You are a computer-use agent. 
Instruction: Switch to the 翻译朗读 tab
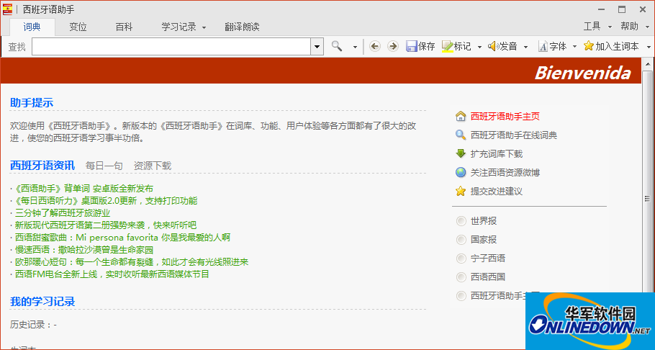242,27
